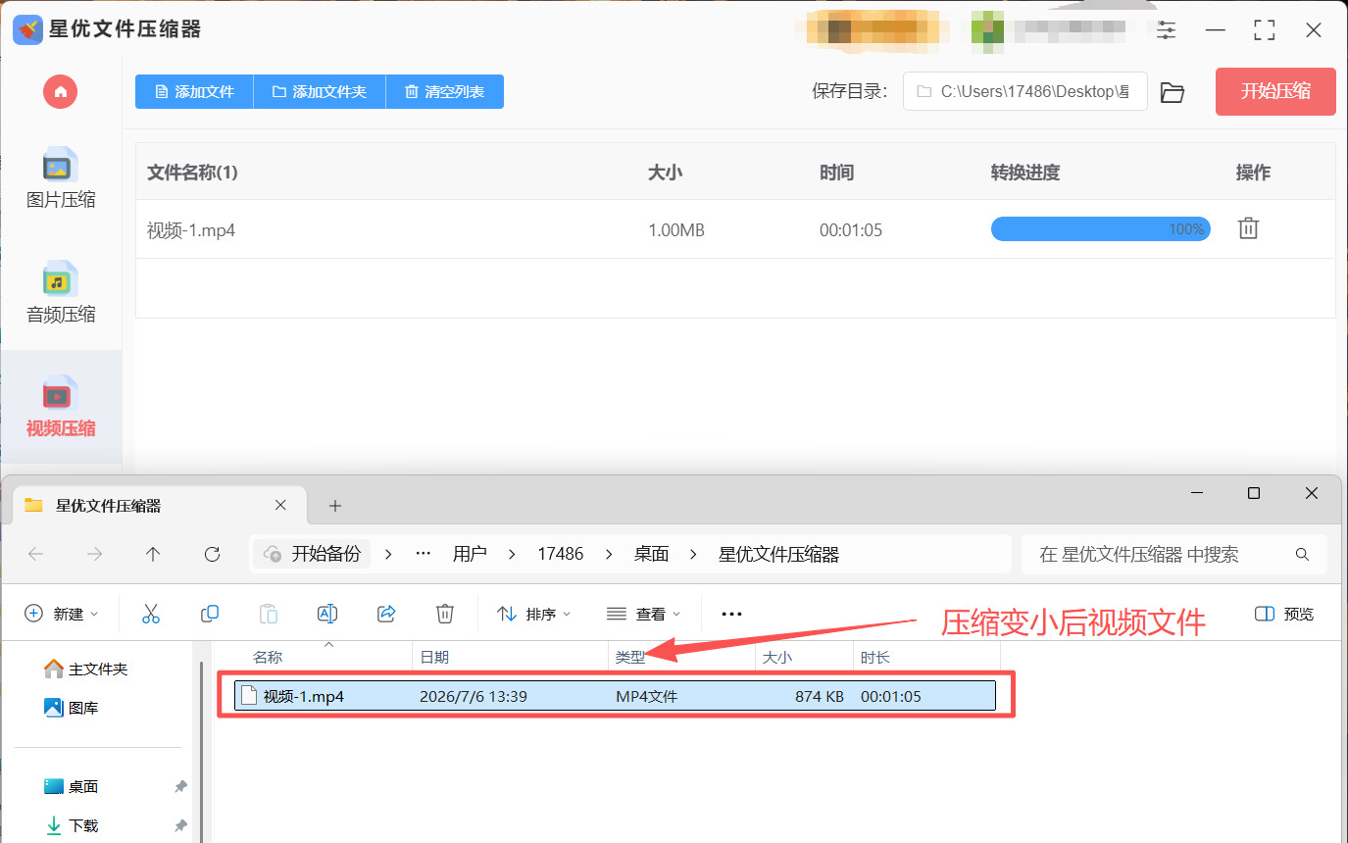Expand the 排序 sort dropdown
Screen dimensions: 1348x843
(x=534, y=614)
